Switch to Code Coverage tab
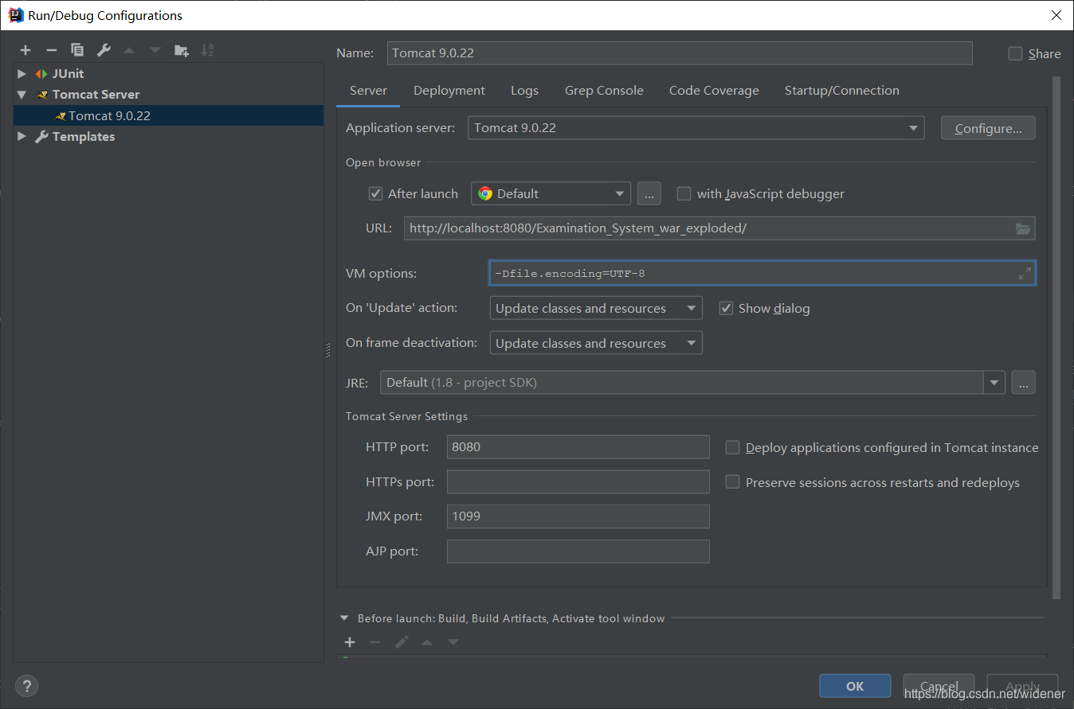The image size is (1074, 709). coord(714,91)
